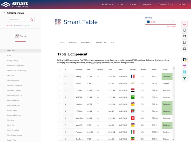Expand the About menu
191x142 pixels.
pos(183,4)
